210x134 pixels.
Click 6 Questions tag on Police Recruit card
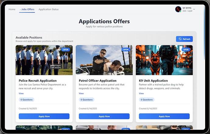26,100
